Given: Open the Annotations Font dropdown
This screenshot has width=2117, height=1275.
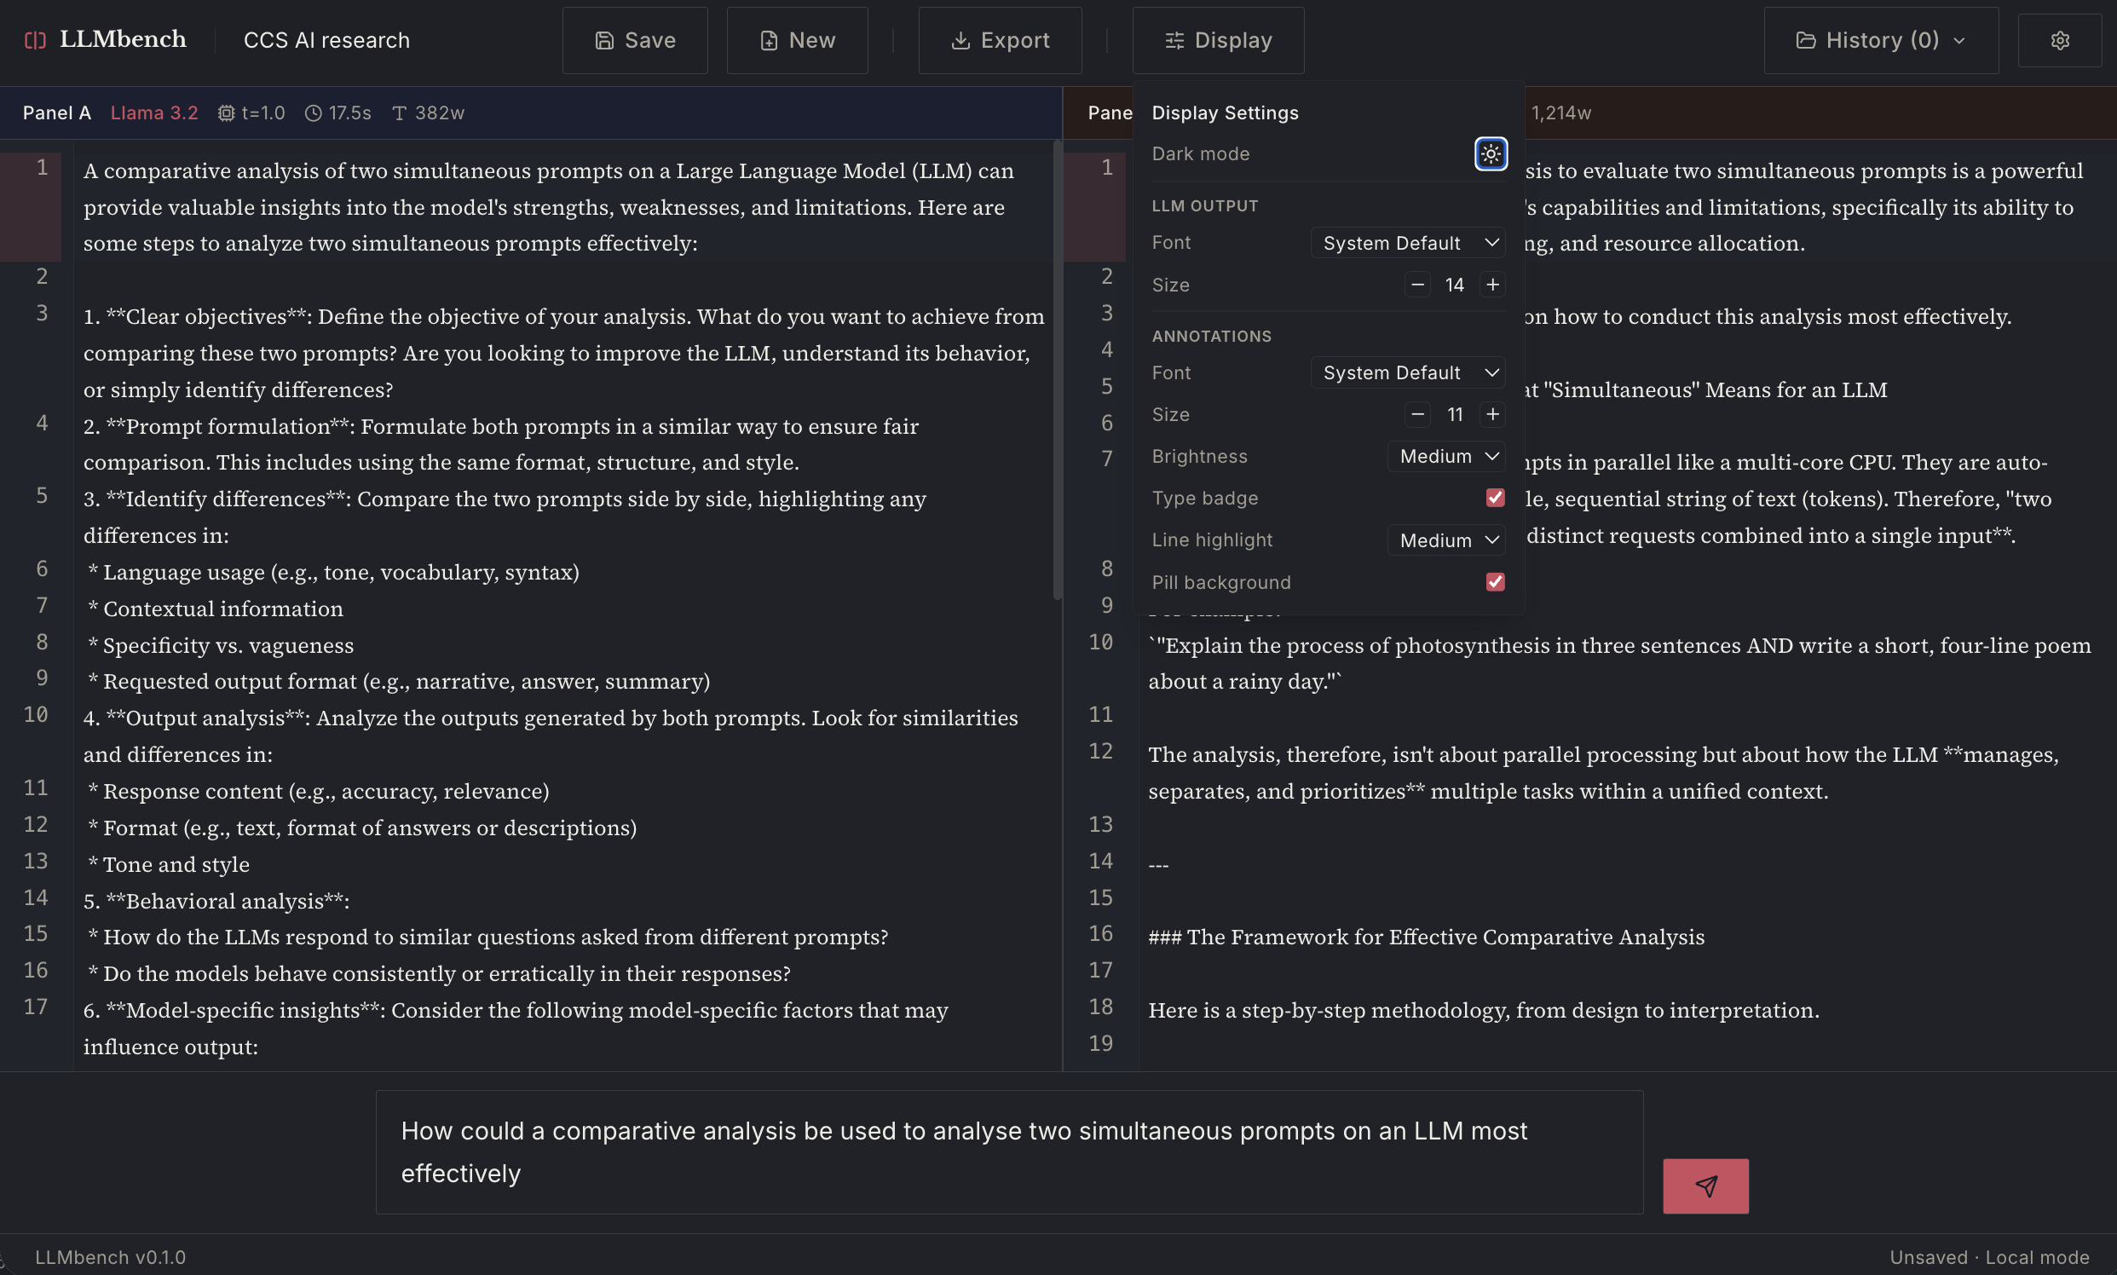Looking at the screenshot, I should point(1408,373).
